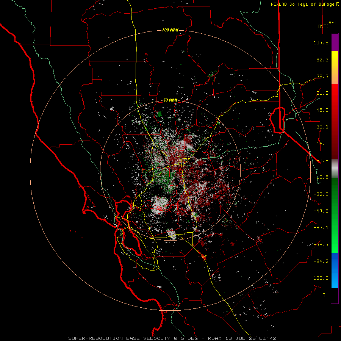Click the 50 NMI range ring label
Screen dimensions: 341x341
tap(170, 100)
